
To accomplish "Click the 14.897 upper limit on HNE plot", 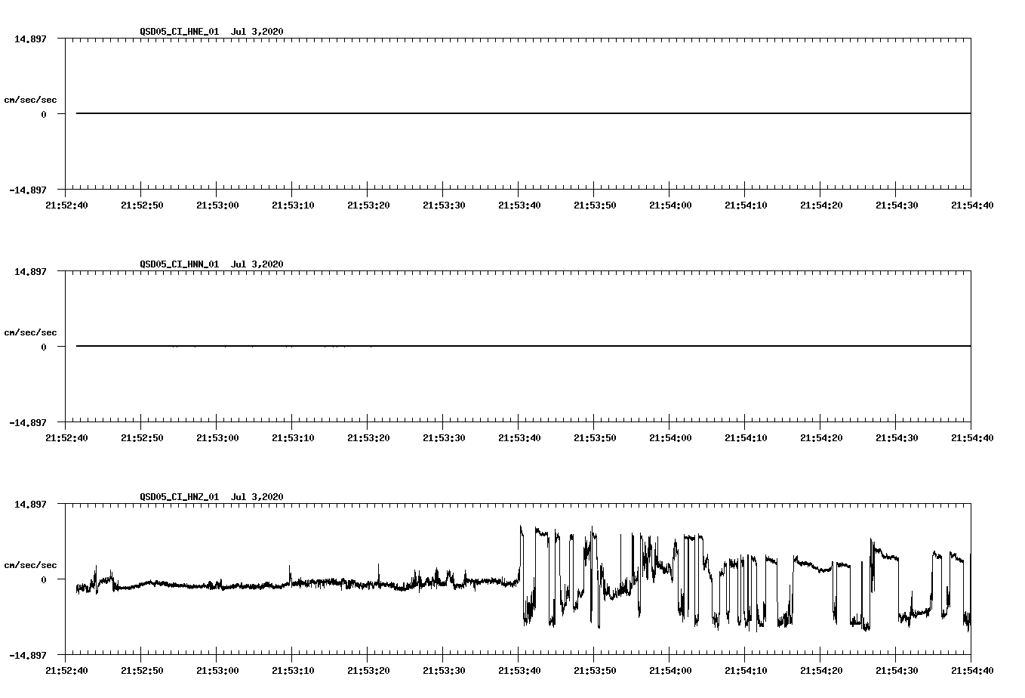I will (30, 39).
